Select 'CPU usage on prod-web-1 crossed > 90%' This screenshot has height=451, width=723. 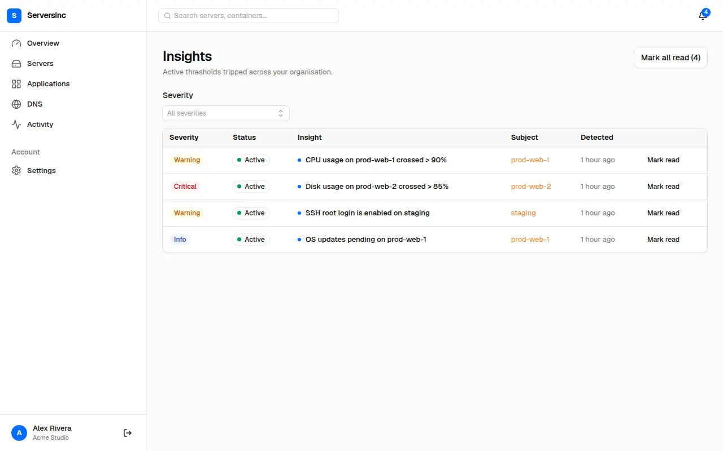tap(376, 160)
